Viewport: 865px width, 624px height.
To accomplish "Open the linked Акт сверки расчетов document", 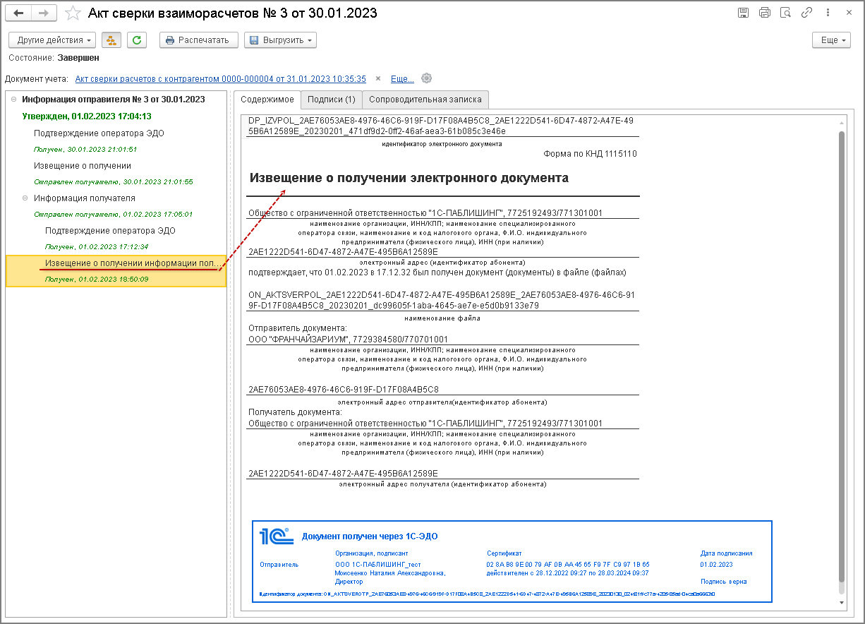I will pos(220,79).
